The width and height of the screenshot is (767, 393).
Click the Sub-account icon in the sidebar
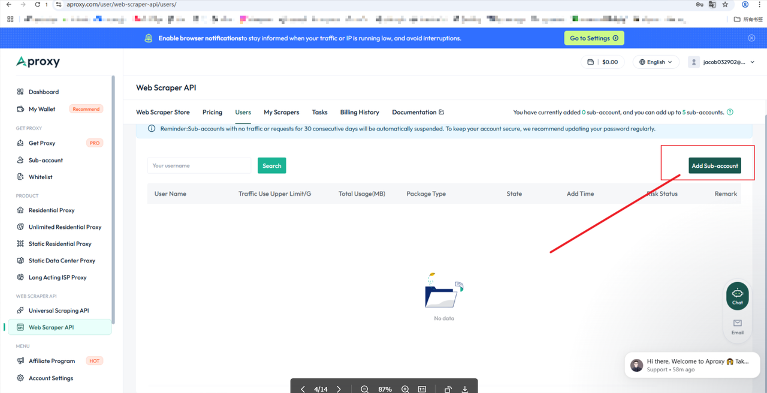tap(20, 160)
